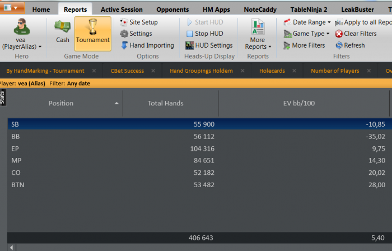
Task: Click the Refresh label
Action: tap(354, 45)
